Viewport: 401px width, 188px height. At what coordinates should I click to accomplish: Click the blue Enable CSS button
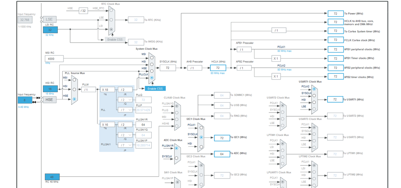[x=155, y=88]
